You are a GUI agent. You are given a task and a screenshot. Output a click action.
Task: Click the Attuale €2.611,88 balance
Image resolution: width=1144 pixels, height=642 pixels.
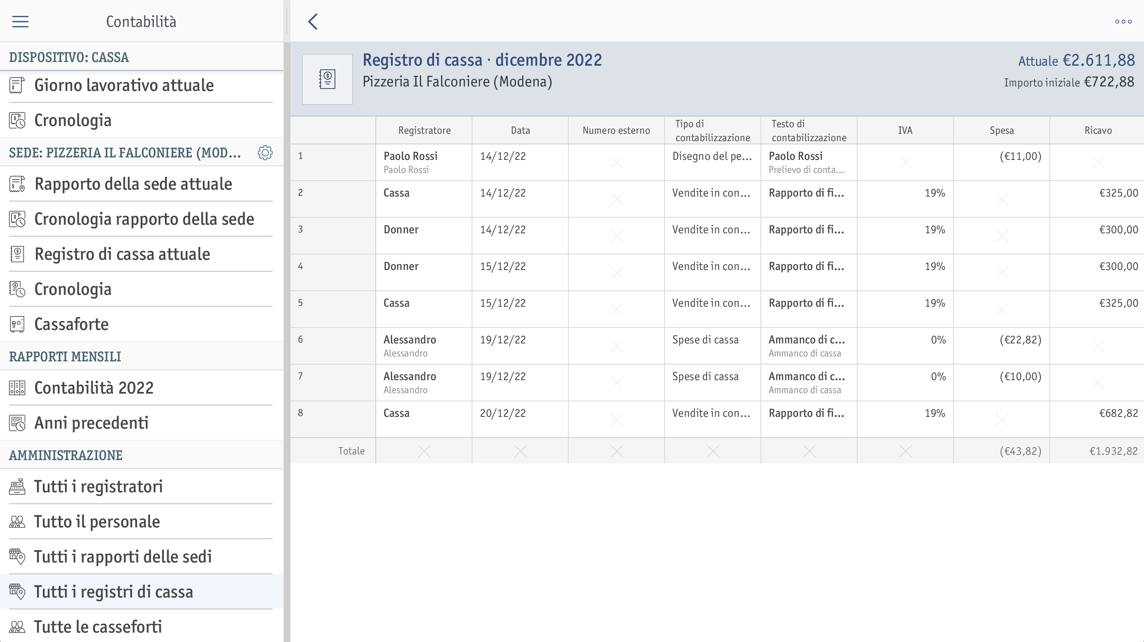(1077, 60)
